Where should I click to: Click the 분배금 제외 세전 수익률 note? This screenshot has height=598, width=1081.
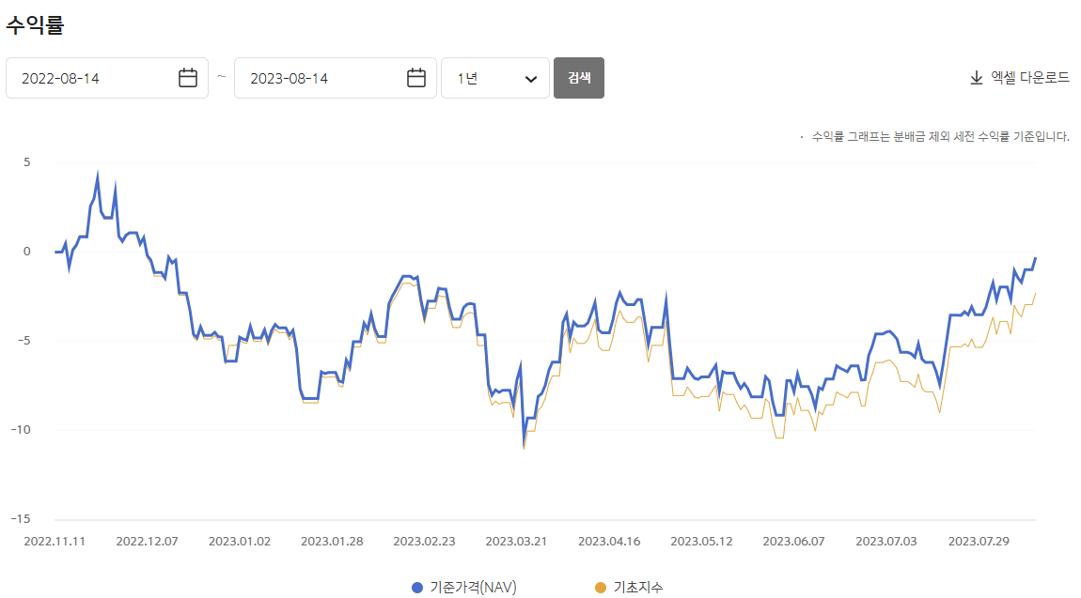940,136
